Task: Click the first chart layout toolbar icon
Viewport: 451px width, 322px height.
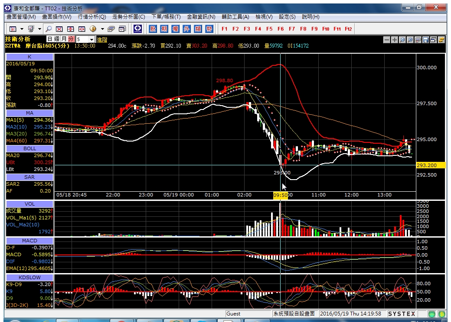Action: (13, 29)
